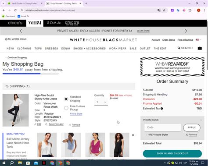Open Airtek TV bookmark
The width and height of the screenshot is (208, 166).
point(23,16)
